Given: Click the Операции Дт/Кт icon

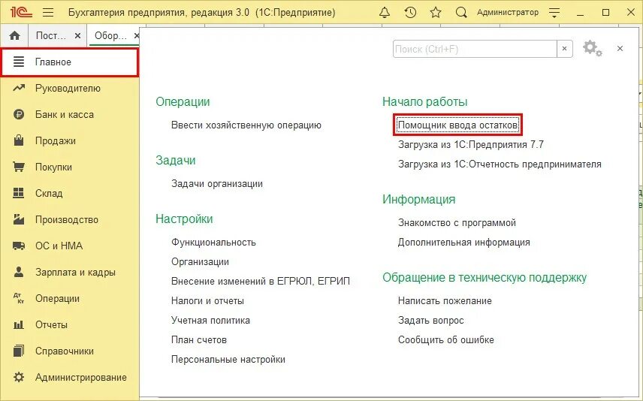Looking at the screenshot, I should coord(19,298).
